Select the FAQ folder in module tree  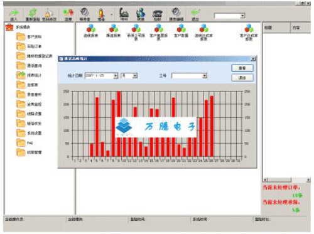pyautogui.click(x=24, y=143)
